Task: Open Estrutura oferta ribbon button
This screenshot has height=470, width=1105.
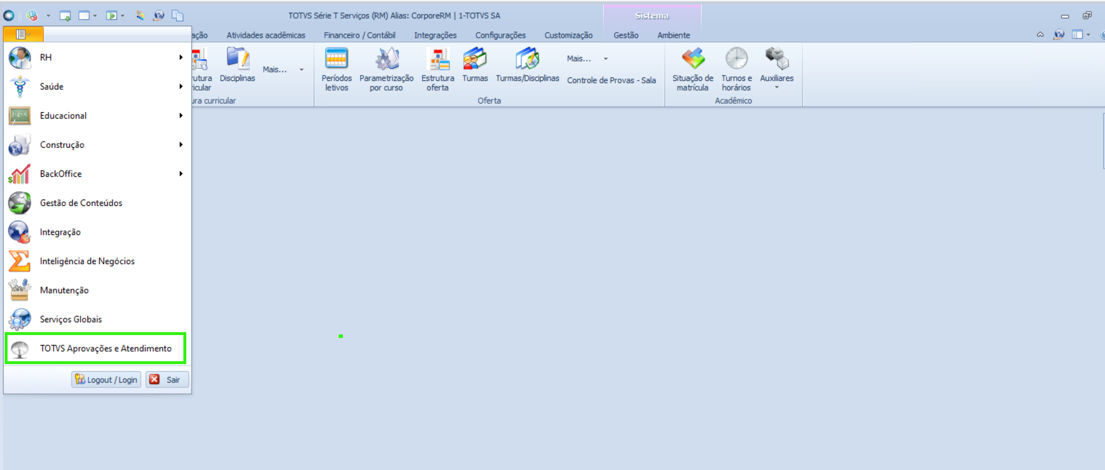Action: pyautogui.click(x=438, y=70)
